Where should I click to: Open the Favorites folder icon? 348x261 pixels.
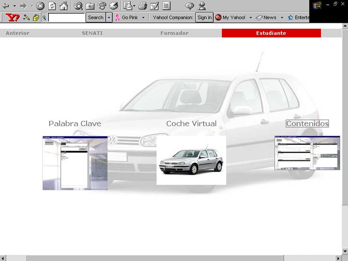(x=90, y=6)
